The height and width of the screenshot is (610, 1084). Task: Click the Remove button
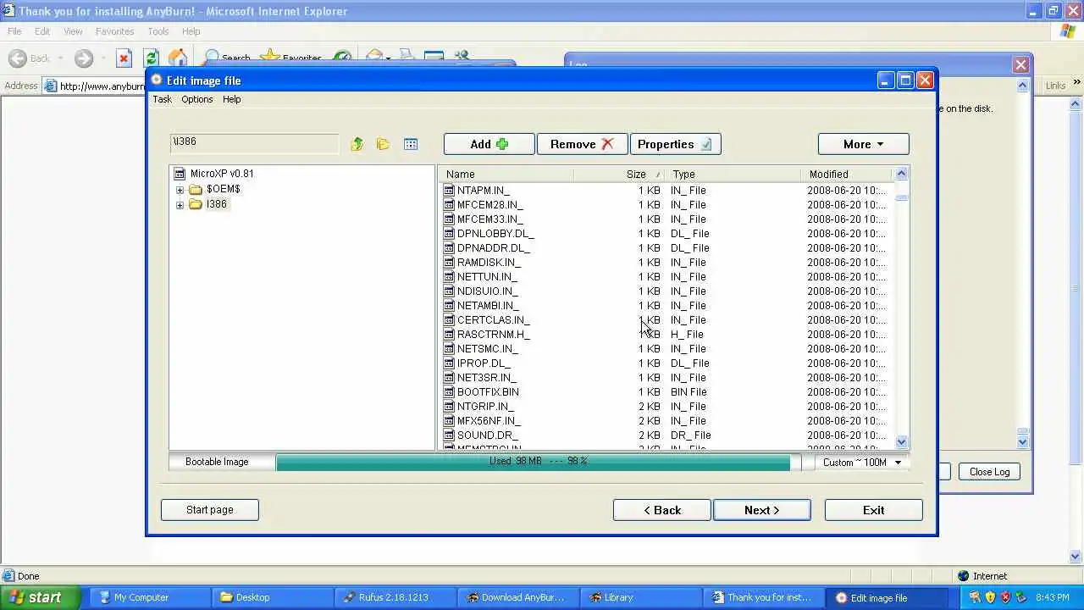[x=582, y=144]
